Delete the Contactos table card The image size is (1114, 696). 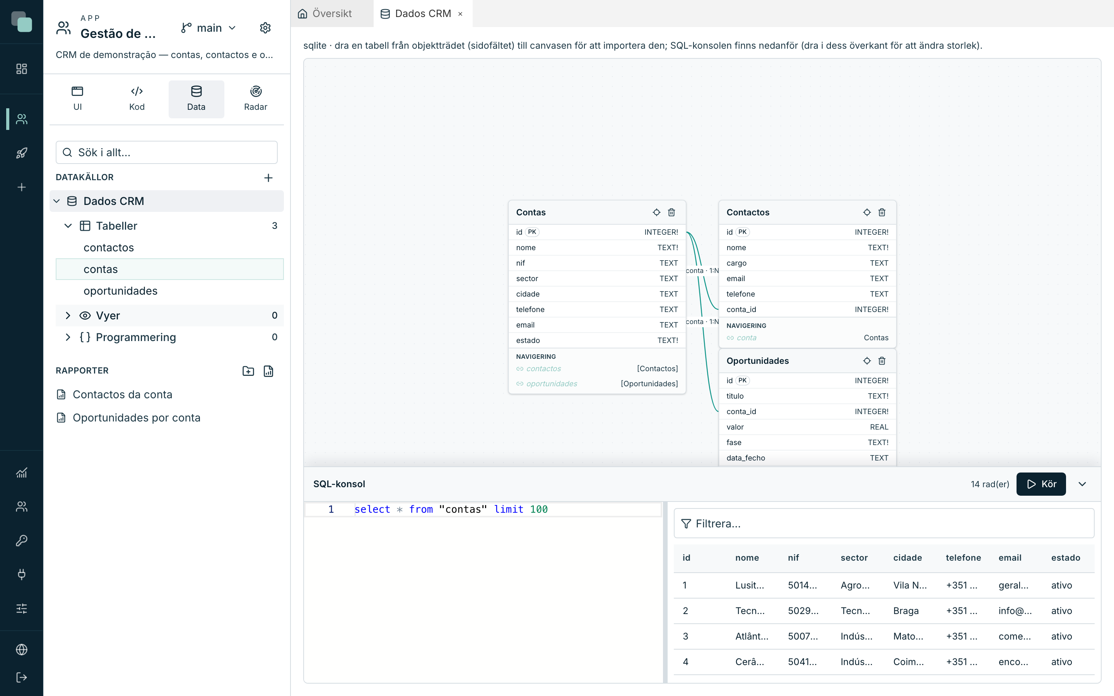(882, 212)
